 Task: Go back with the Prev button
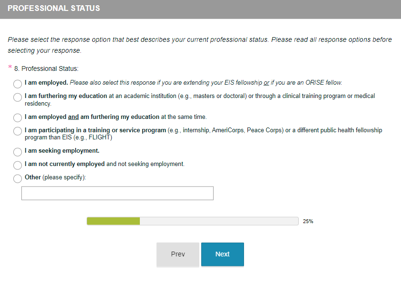[178, 255]
